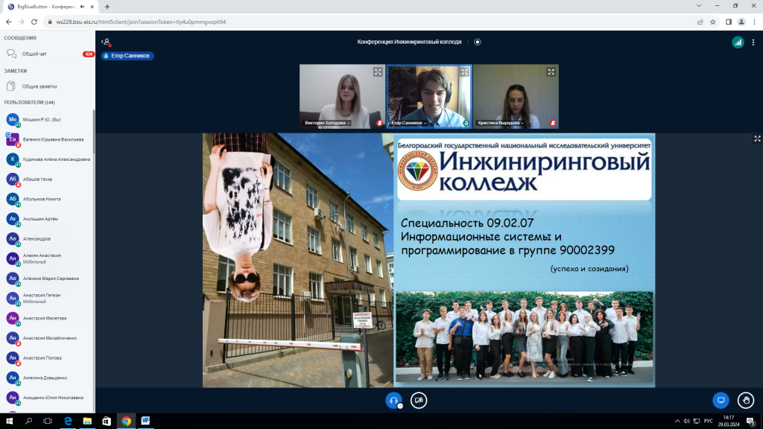
Task: Mute the BigBlueButton tab audio icon
Action: click(x=82, y=7)
